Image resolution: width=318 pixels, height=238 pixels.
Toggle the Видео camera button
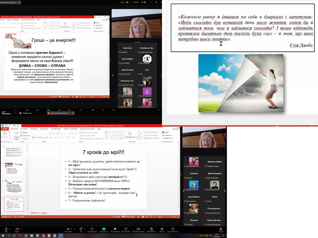click(17, 229)
